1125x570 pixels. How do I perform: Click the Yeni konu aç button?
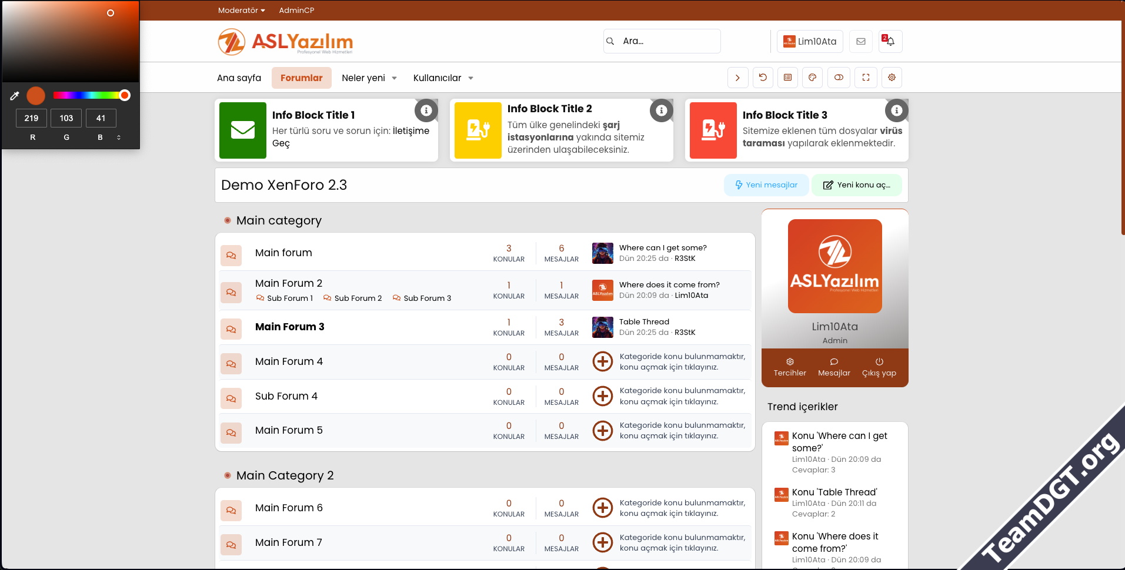pyautogui.click(x=856, y=185)
